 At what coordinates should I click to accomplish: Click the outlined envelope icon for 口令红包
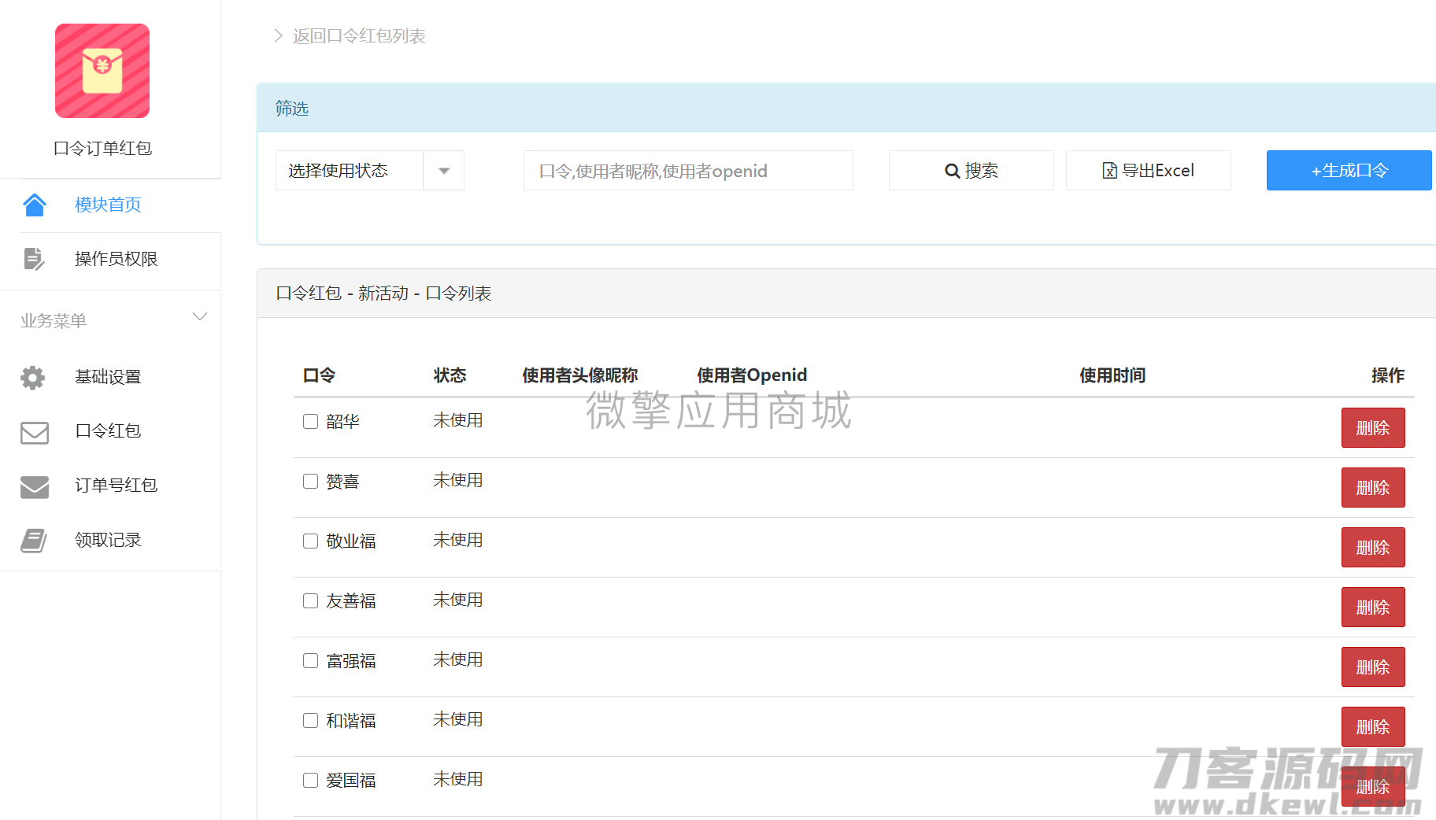pyautogui.click(x=35, y=432)
